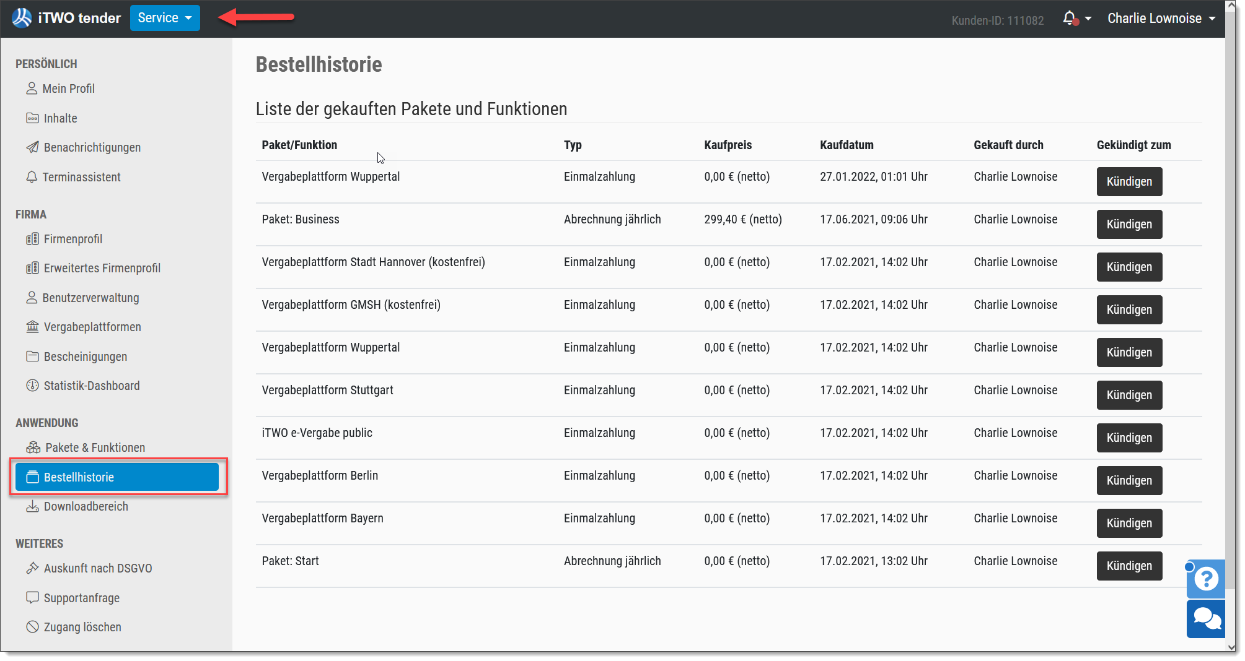1245x661 pixels.
Task: Click the Gekündigt zum column header
Action: 1133,145
